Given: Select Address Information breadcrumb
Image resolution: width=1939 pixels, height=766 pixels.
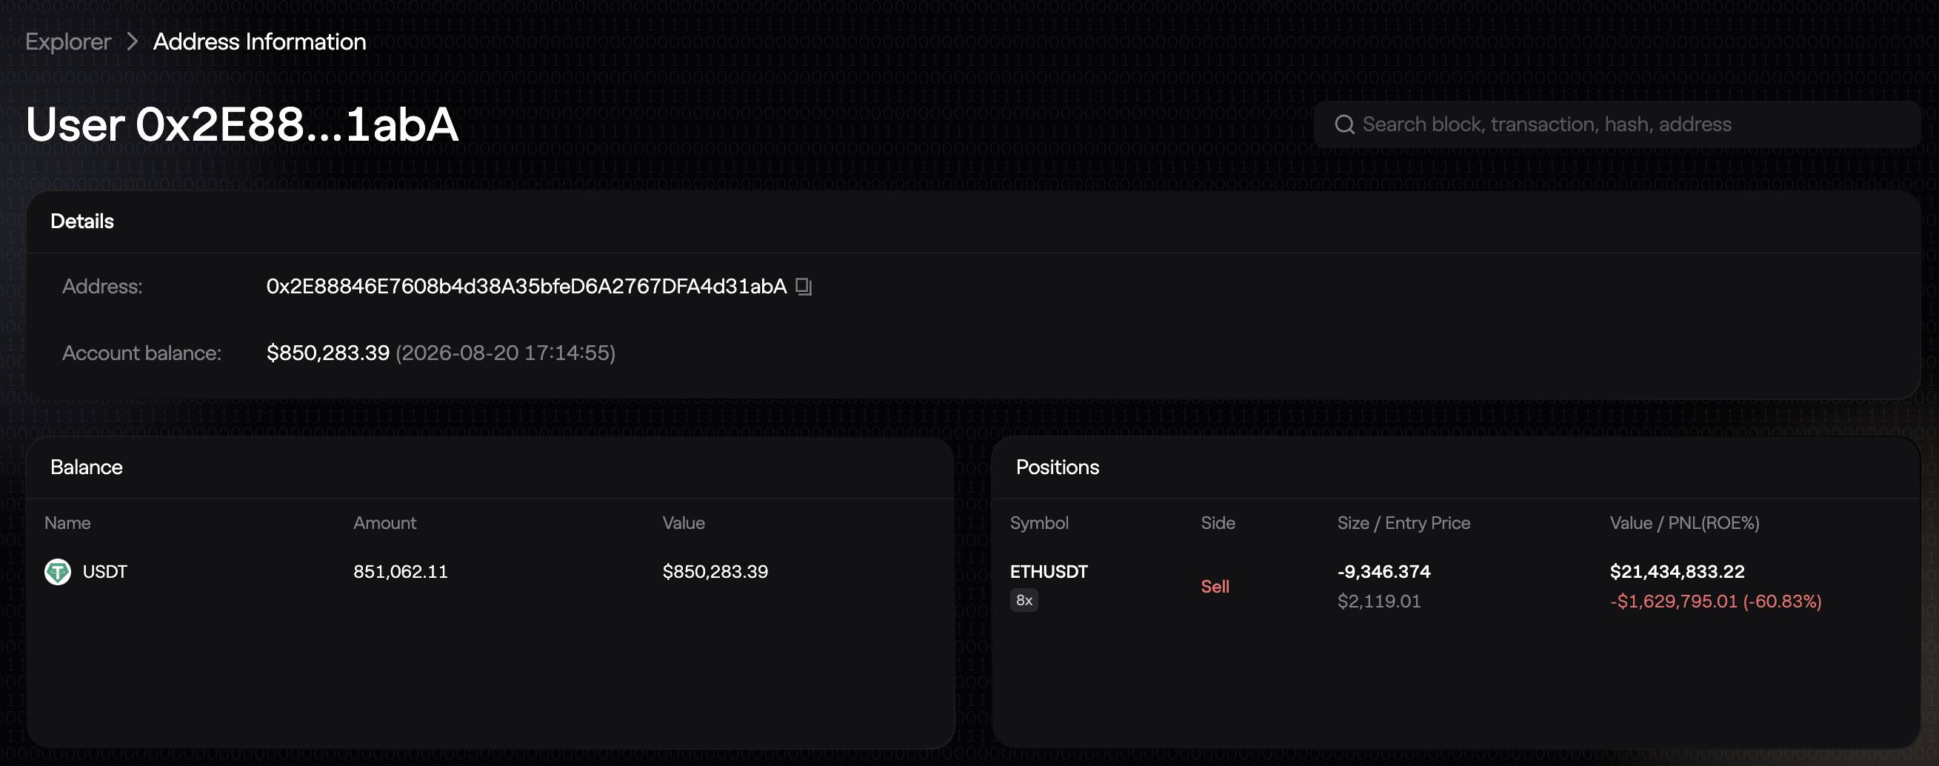Looking at the screenshot, I should [x=260, y=41].
